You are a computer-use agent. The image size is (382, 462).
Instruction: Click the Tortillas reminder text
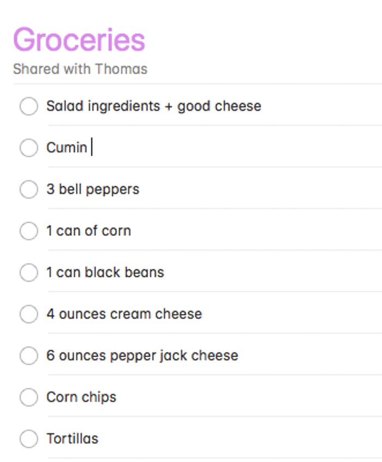coord(72,439)
